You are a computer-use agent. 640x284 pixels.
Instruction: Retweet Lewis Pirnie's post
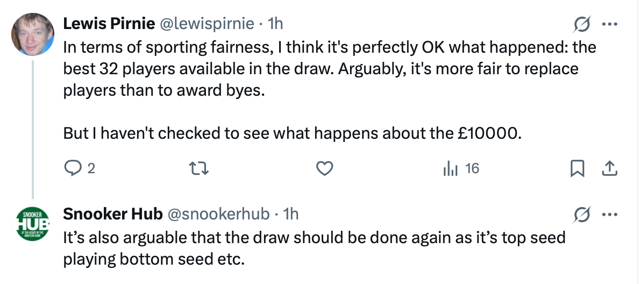198,169
